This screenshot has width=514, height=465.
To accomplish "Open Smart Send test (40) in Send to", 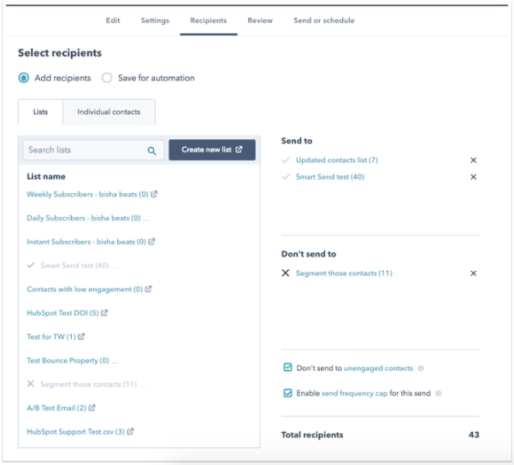I will click(x=330, y=177).
